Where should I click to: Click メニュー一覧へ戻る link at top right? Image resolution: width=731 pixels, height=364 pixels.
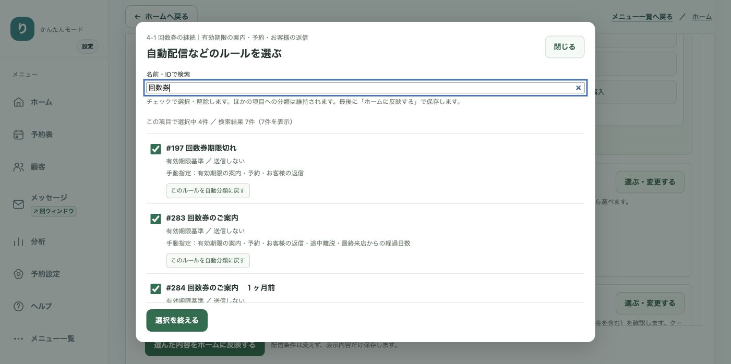pyautogui.click(x=642, y=17)
